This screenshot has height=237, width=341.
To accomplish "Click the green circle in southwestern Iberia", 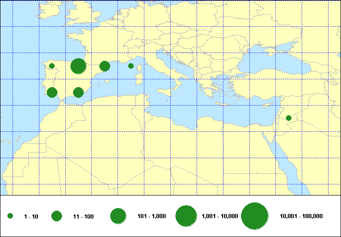I will click(52, 92).
